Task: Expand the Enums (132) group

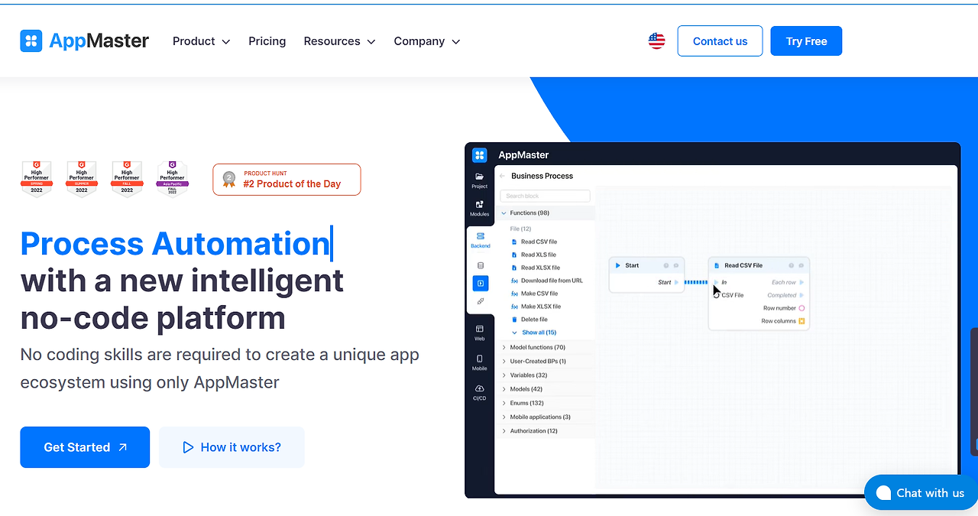Action: (546, 403)
